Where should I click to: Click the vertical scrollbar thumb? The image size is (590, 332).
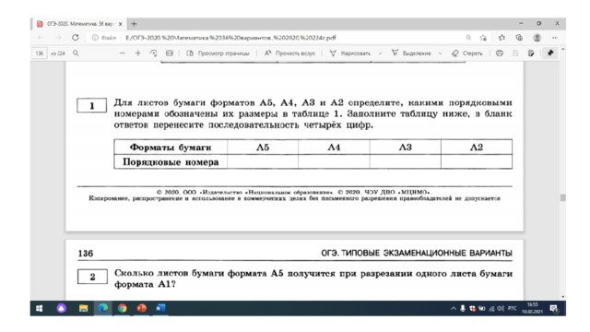coord(563,197)
